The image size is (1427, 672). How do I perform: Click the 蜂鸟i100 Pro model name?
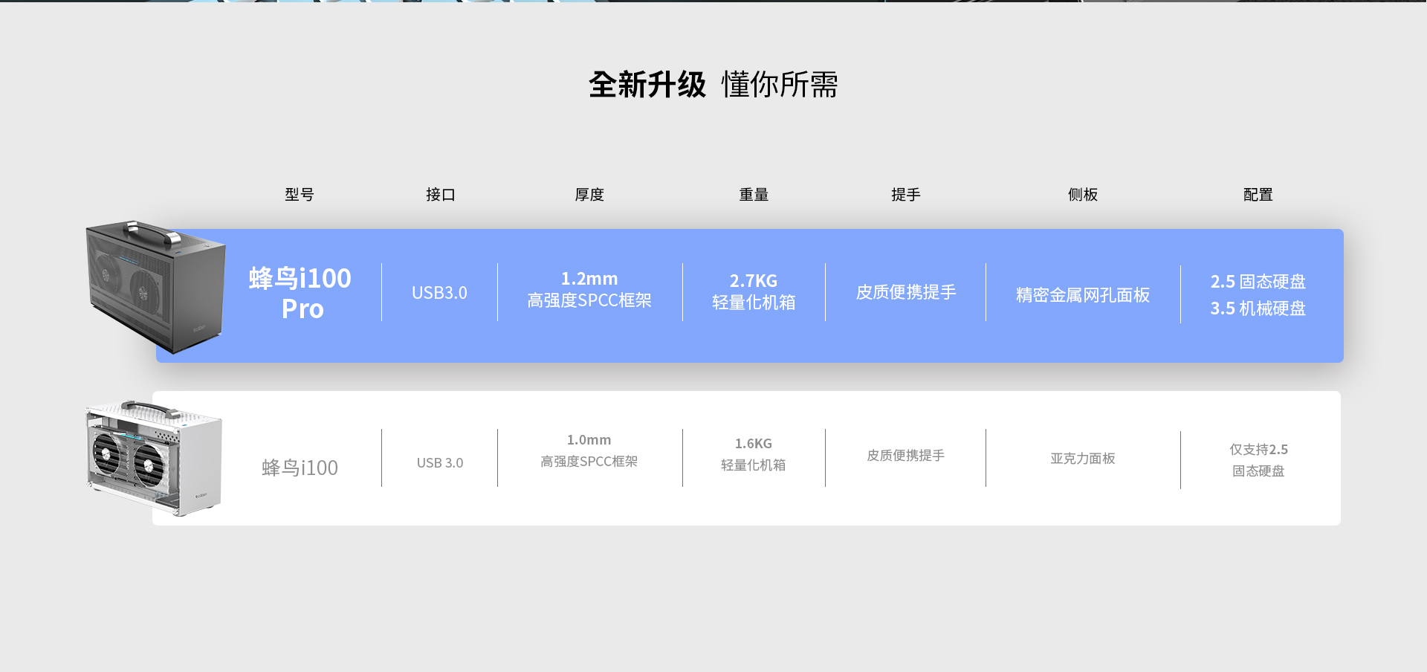[300, 293]
